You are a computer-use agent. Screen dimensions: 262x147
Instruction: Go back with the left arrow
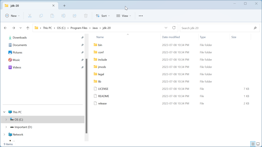click(x=5, y=28)
